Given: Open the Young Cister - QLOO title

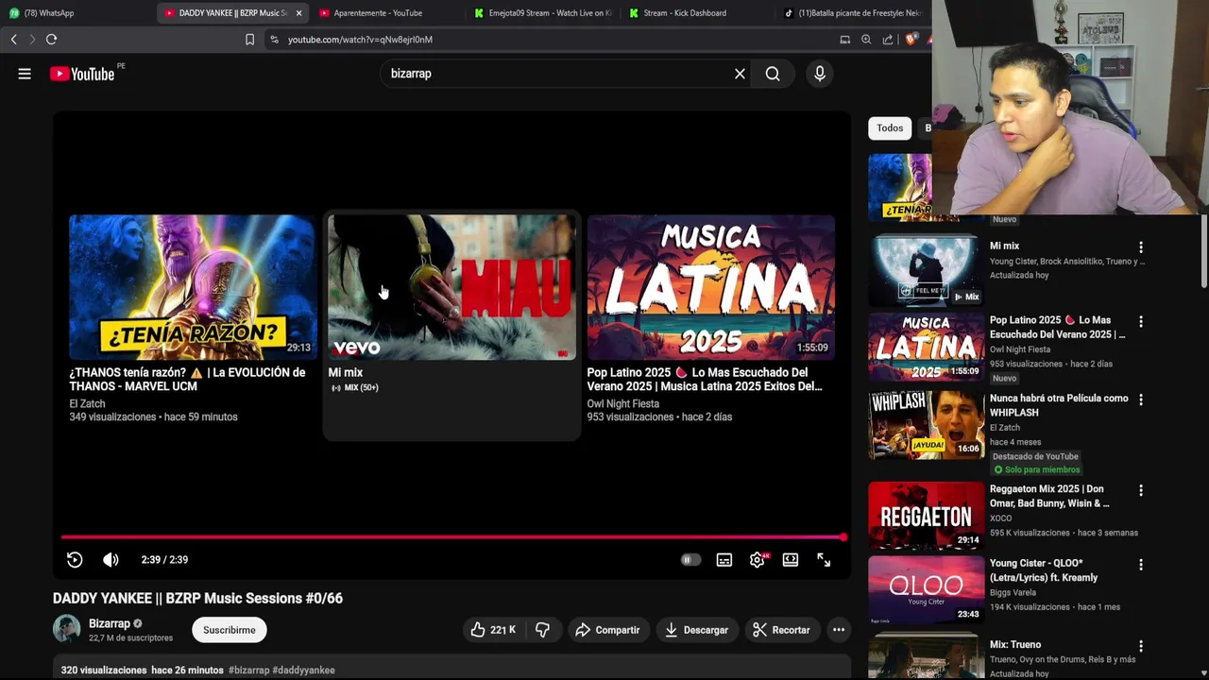Looking at the screenshot, I should pyautogui.click(x=1044, y=570).
